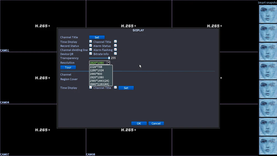The image size is (277, 156).
Task: Select the CAM01 channel label
Action: coord(5,50)
